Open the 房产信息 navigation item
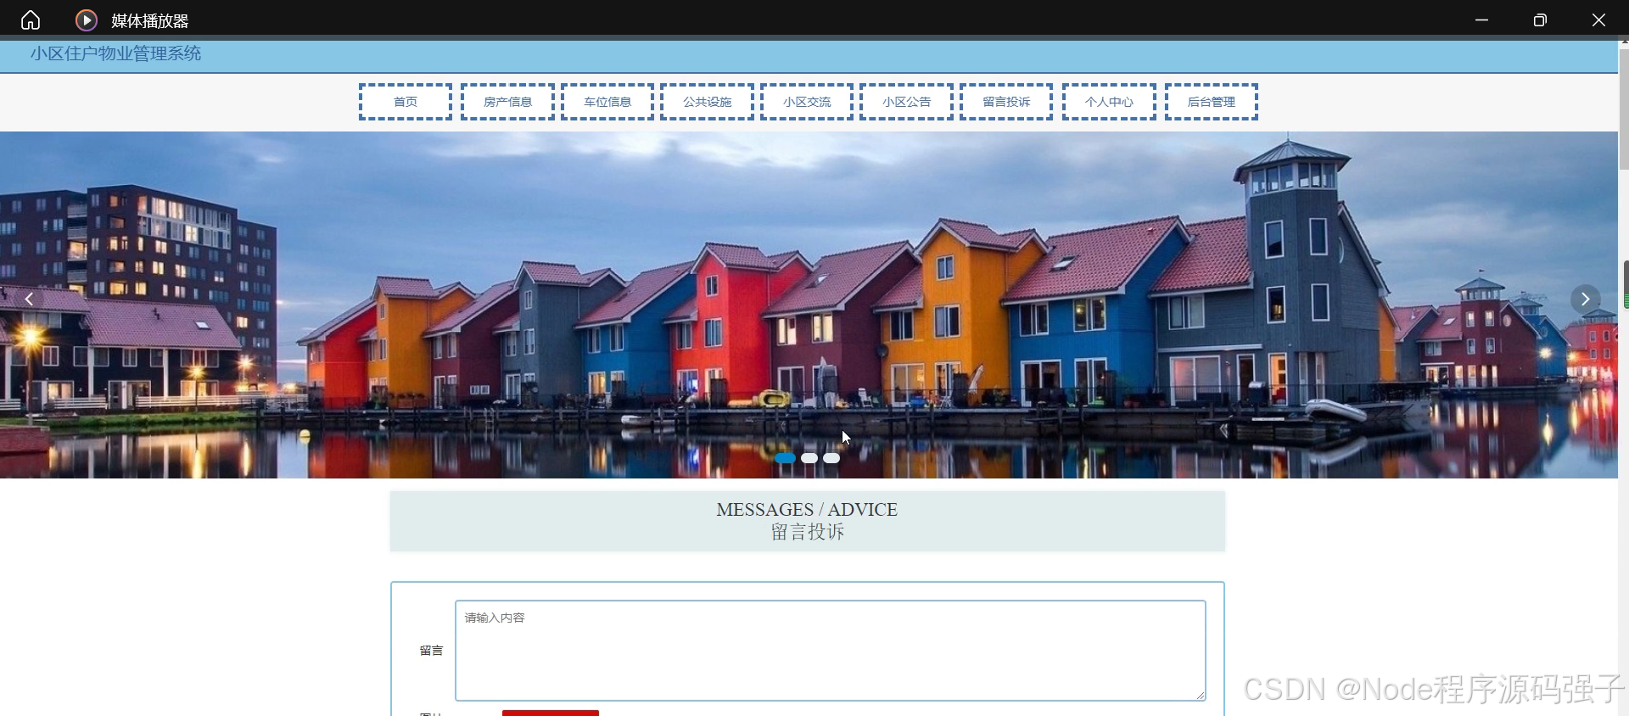 (507, 102)
